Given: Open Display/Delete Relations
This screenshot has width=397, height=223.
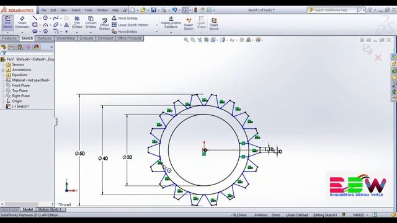Looking at the screenshot, I should [x=171, y=23].
